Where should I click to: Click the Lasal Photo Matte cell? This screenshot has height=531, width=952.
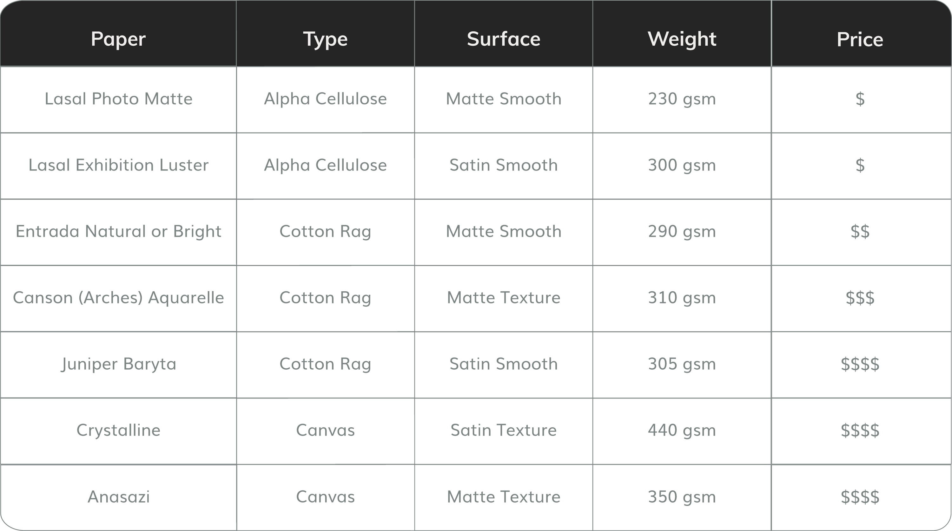[x=118, y=99]
